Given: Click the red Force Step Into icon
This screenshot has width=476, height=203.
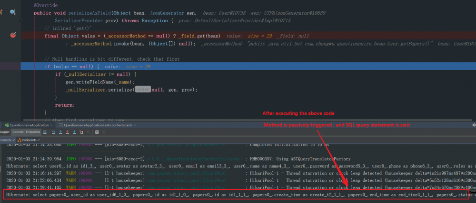Looking at the screenshot, I should click(68, 132).
